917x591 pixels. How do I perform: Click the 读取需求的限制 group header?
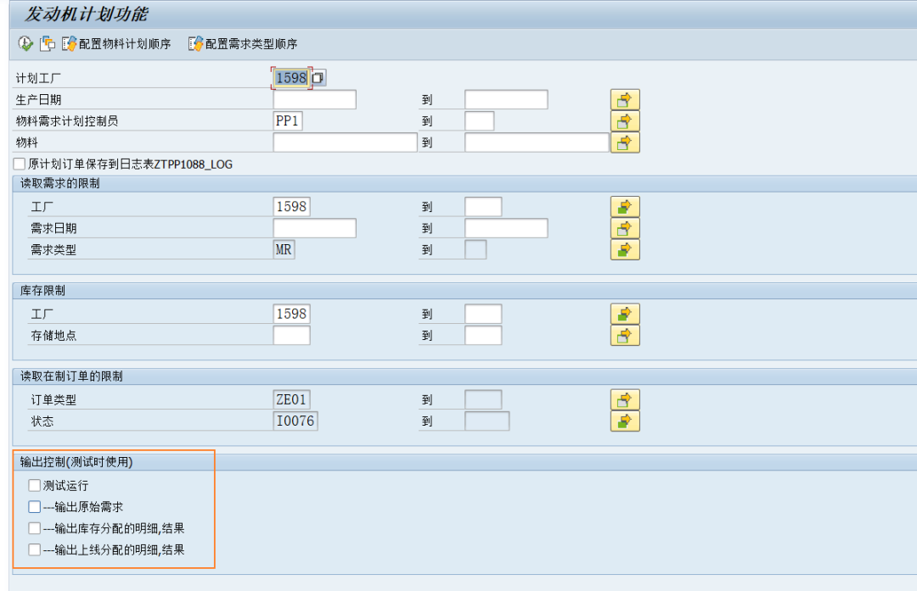pos(60,183)
